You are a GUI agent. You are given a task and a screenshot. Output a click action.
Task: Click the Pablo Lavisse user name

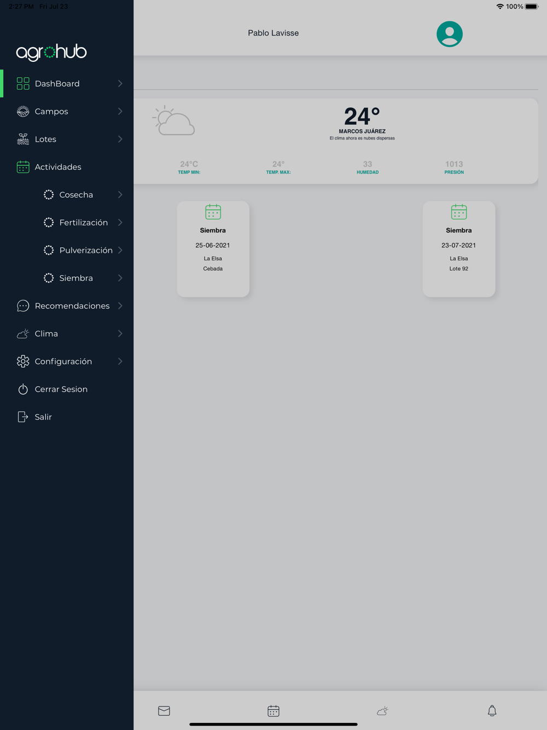tap(273, 33)
